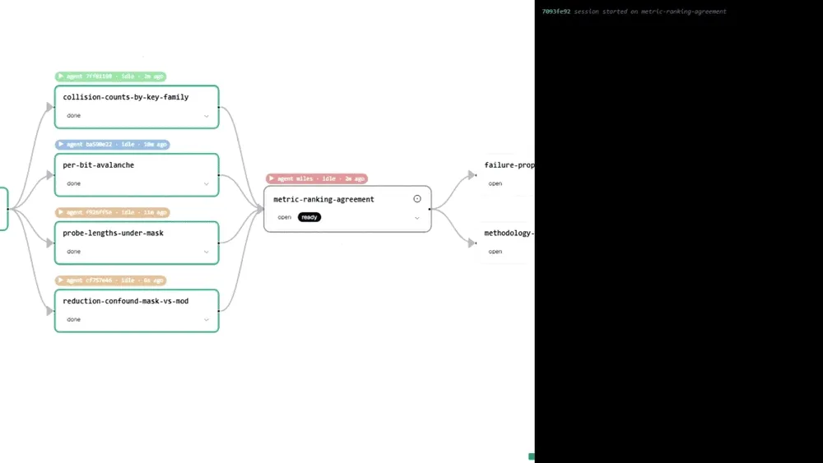Expand the reduction-confound-mask-vs-mod node chevron
The width and height of the screenshot is (823, 463).
click(x=207, y=320)
